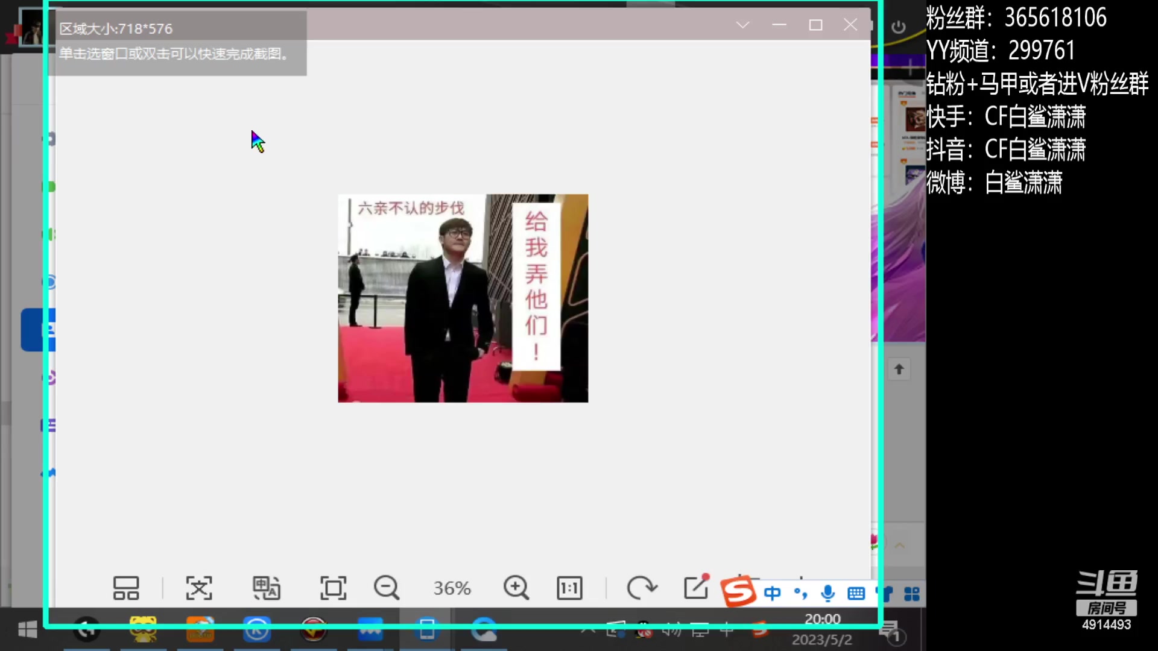Open the Windows Start menu
This screenshot has height=651, width=1158.
(27, 631)
